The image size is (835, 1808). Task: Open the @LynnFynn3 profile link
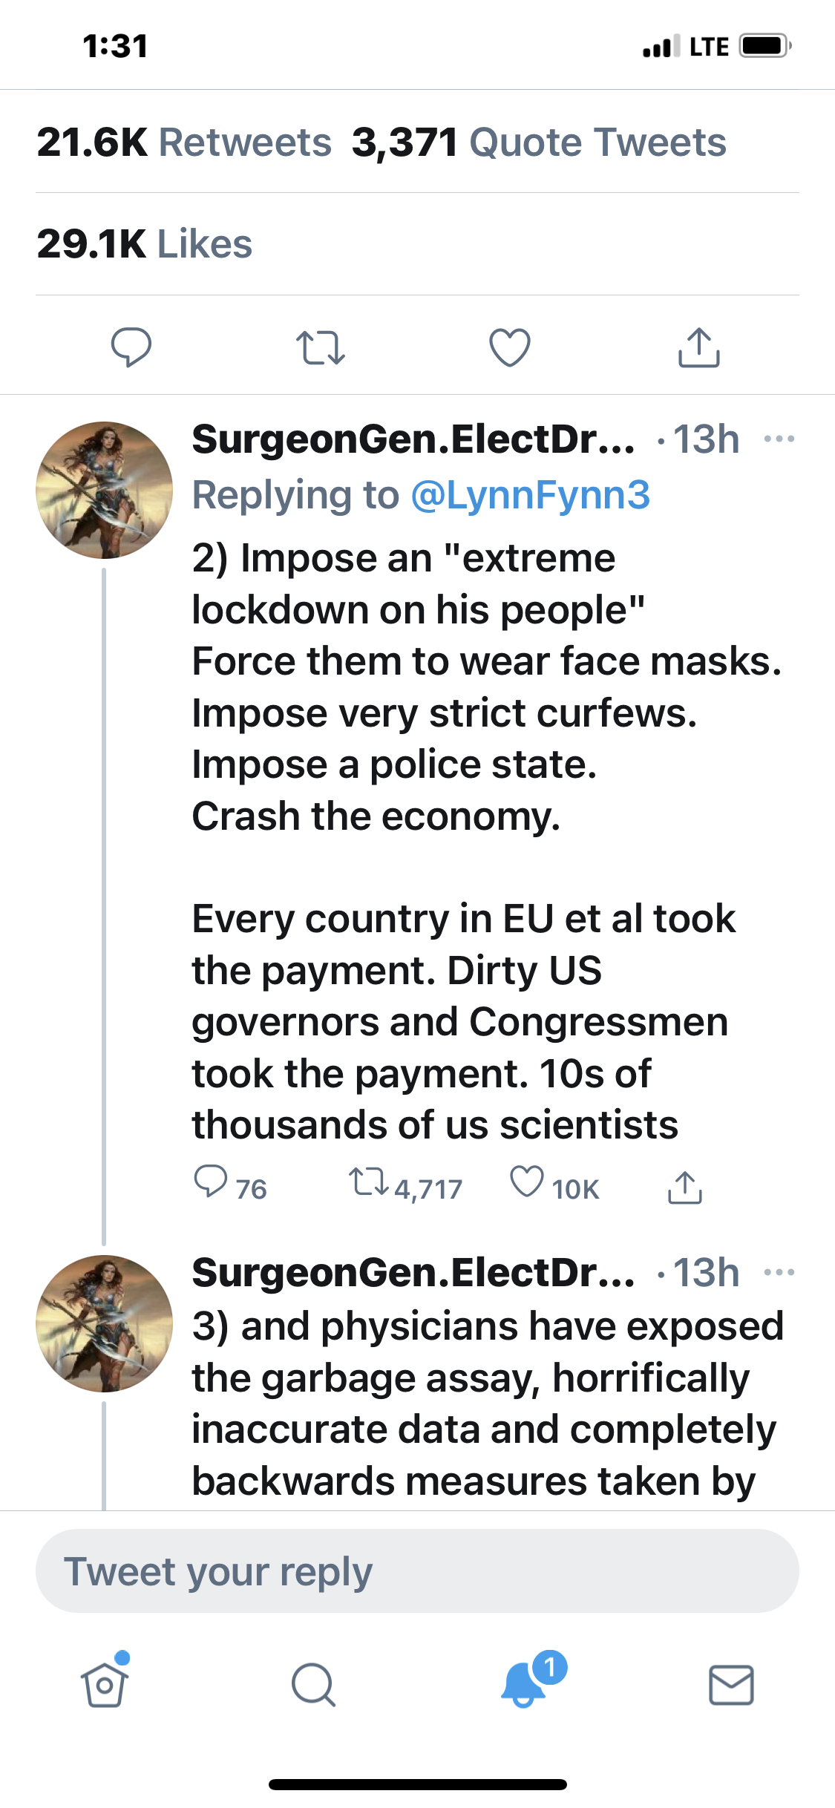pyautogui.click(x=530, y=495)
